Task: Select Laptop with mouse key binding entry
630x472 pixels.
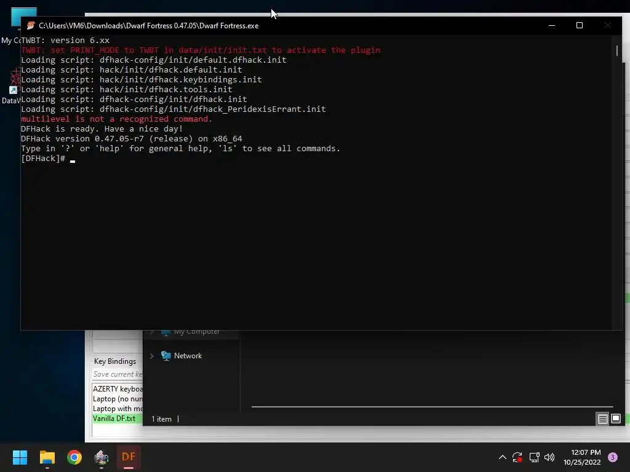Action: [117, 409]
